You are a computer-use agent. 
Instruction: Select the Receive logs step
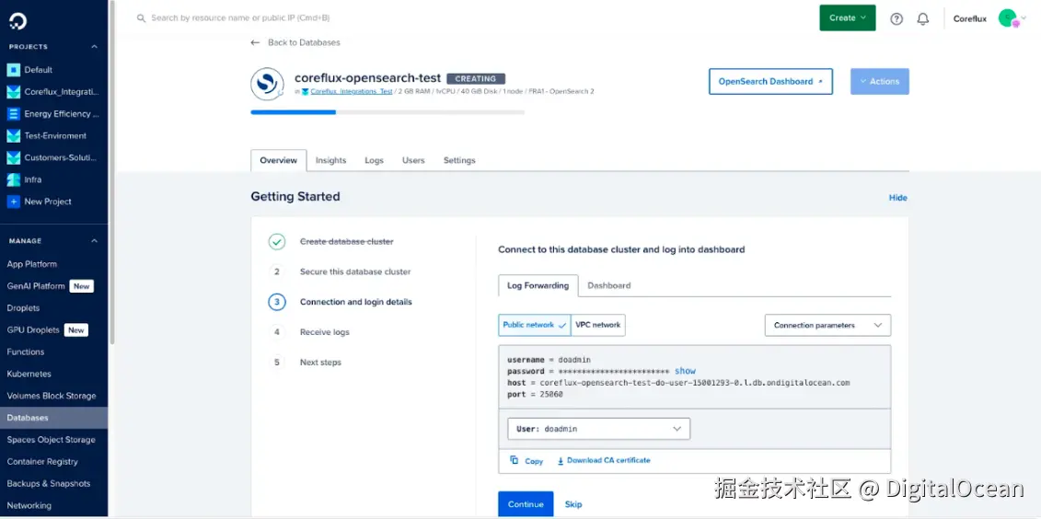(325, 332)
